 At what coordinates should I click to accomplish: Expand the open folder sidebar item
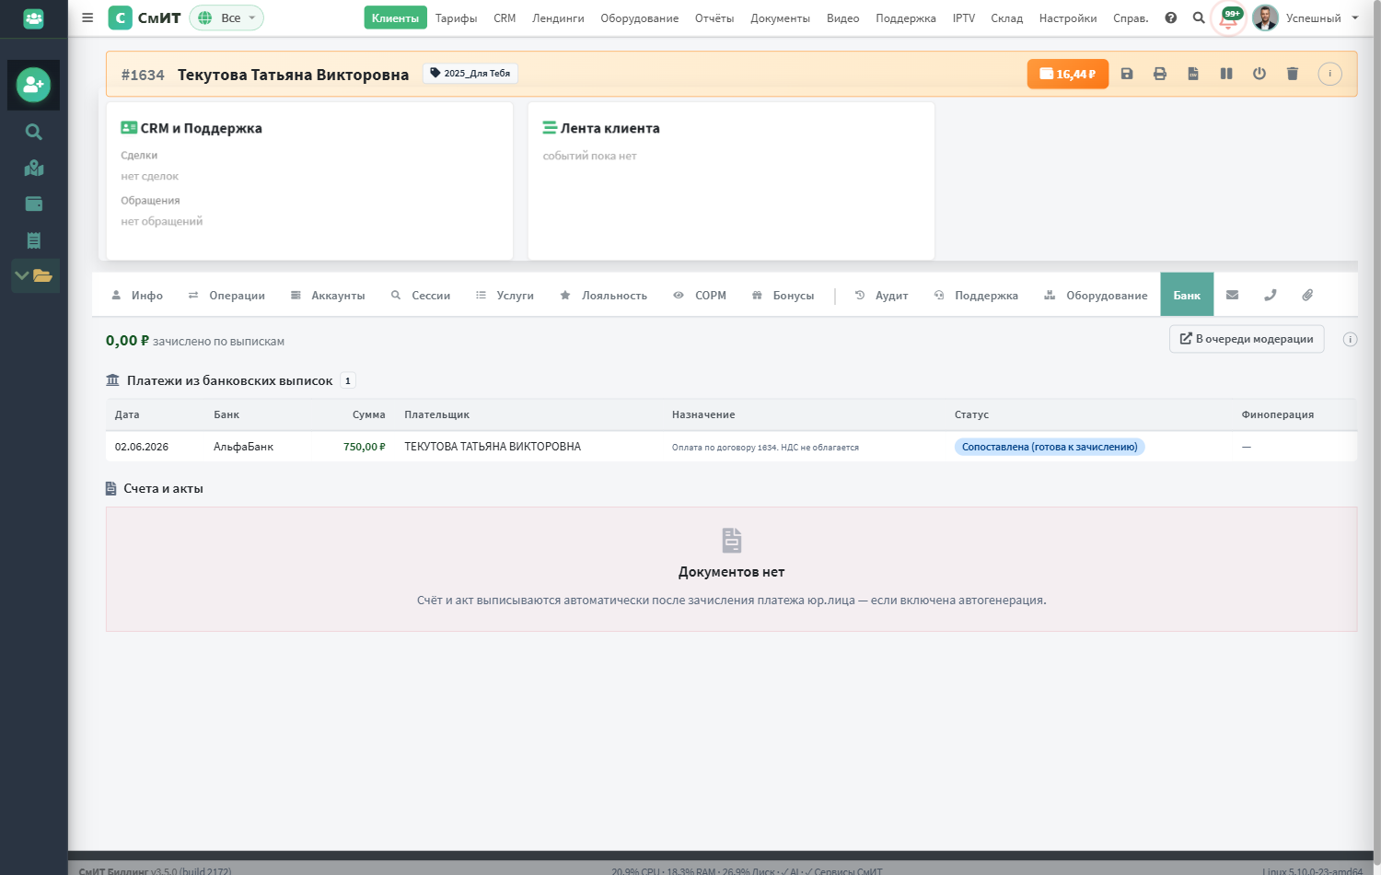click(x=35, y=275)
